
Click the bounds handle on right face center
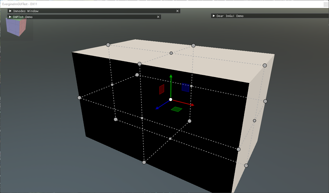[255, 121]
